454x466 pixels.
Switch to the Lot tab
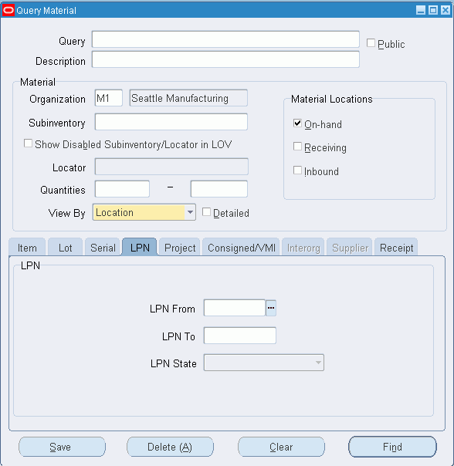[65, 247]
